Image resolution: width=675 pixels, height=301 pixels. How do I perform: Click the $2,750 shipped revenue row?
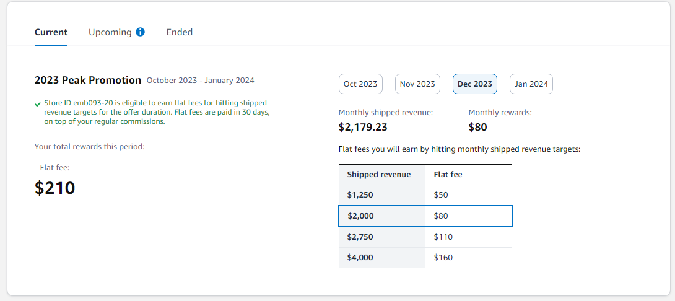pos(425,237)
